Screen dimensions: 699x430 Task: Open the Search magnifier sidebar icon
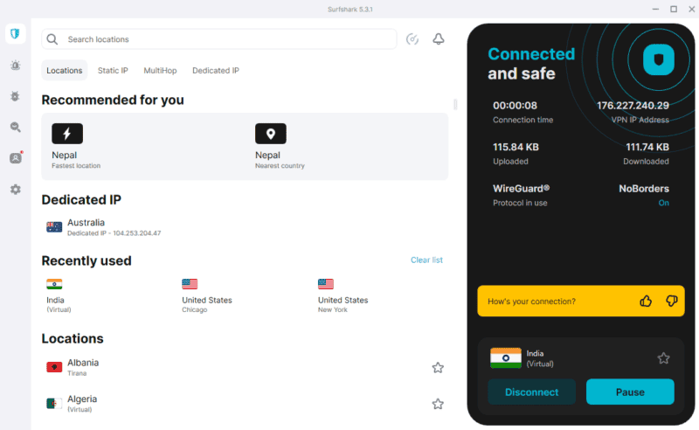tap(15, 127)
